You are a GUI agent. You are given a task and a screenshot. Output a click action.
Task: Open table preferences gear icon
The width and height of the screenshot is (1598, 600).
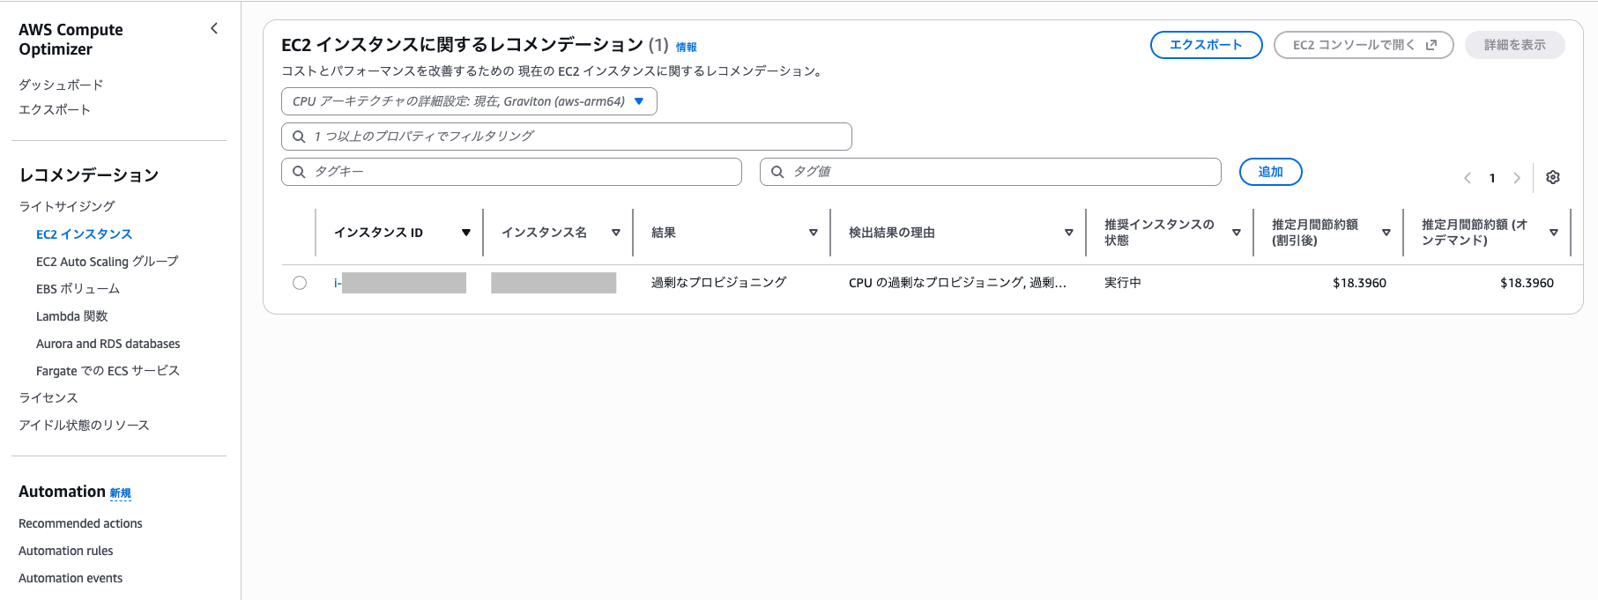1553,177
